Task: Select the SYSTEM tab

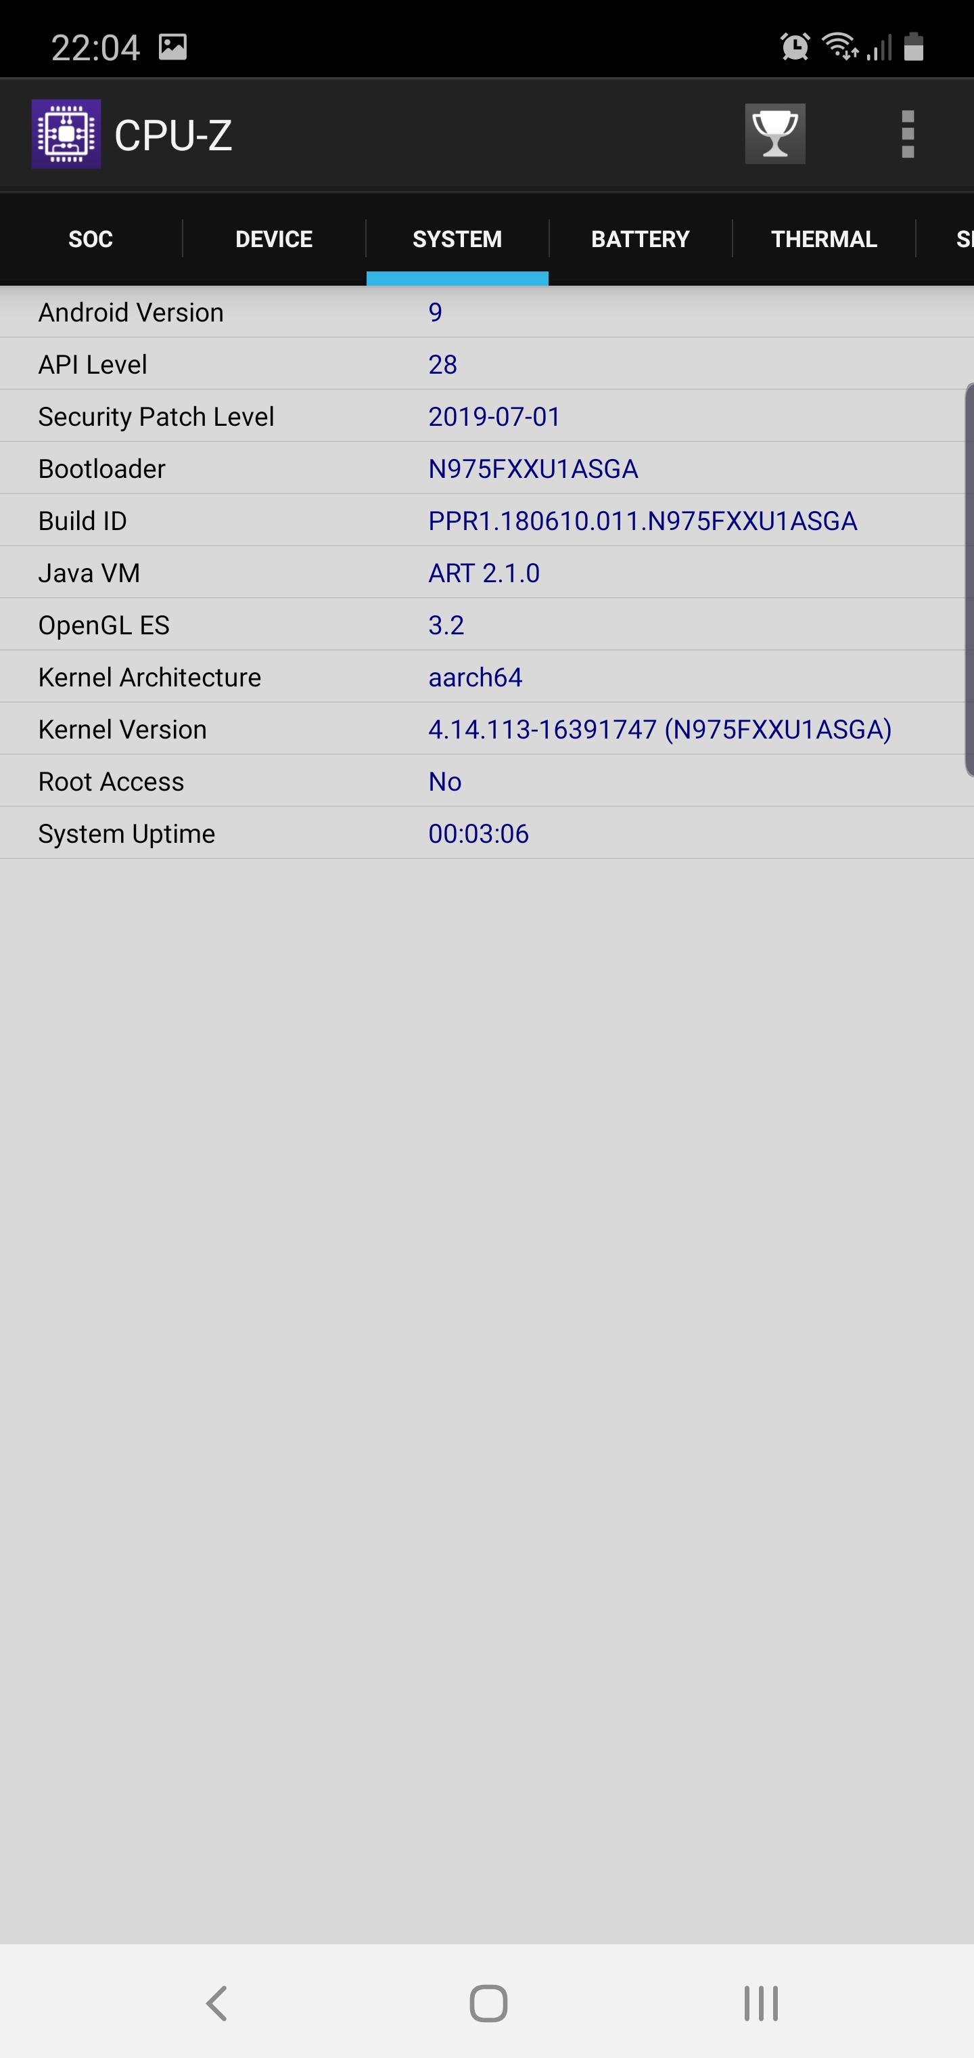Action: [x=457, y=239]
